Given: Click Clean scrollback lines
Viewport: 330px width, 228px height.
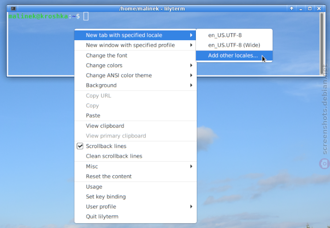Looking at the screenshot, I should click(135, 156).
